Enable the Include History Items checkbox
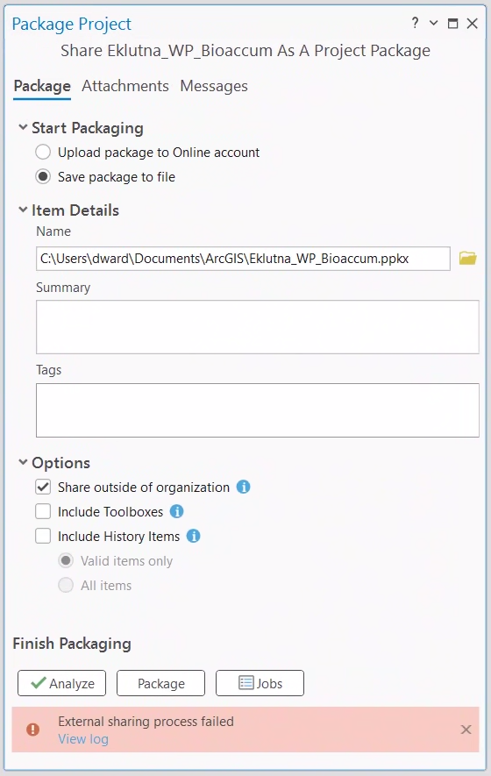 point(43,536)
